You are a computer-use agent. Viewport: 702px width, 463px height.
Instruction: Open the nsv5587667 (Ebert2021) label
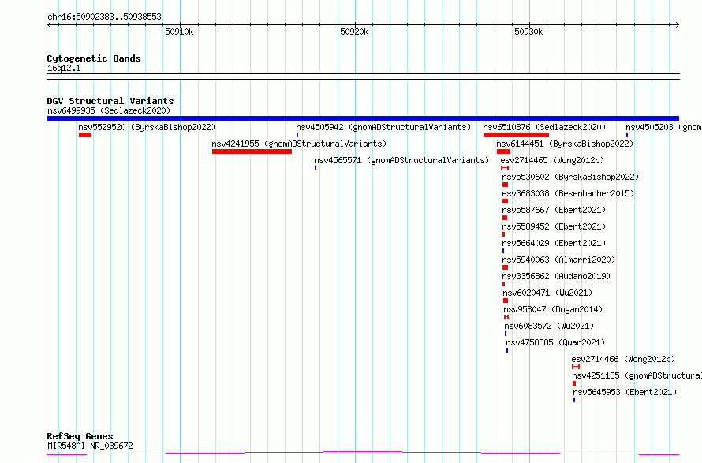(x=554, y=210)
